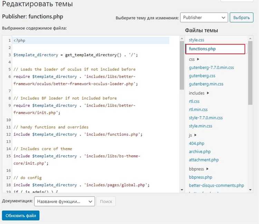Expand the js folder
The image size is (259, 224).
[x=193, y=135]
